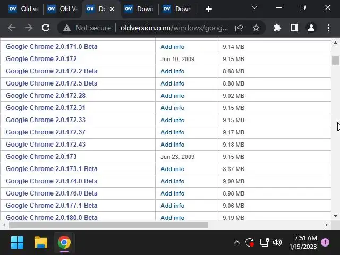Open the tab search dropdown
Image resolution: width=340 pixels, height=255 pixels.
point(254,8)
